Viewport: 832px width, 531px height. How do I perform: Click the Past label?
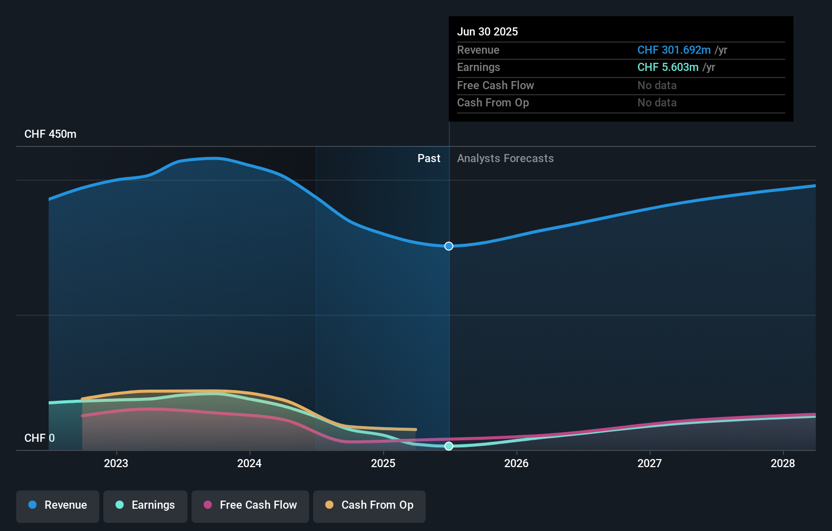click(429, 159)
